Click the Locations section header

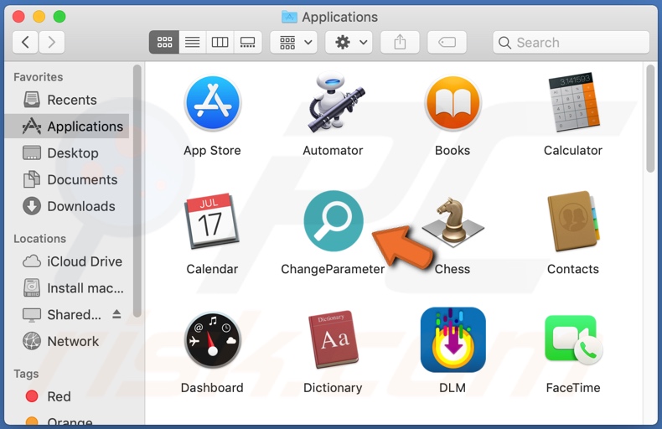point(39,239)
